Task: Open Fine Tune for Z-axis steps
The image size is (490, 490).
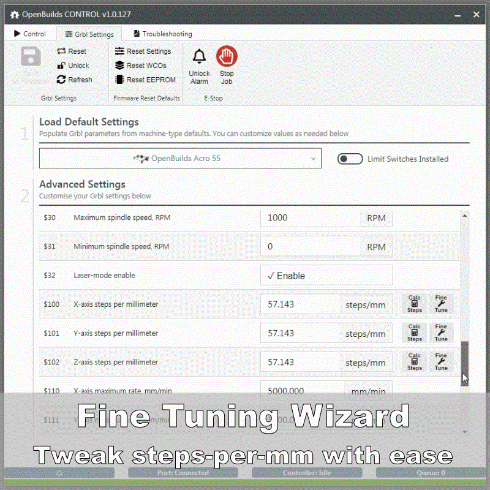Action: pos(441,362)
